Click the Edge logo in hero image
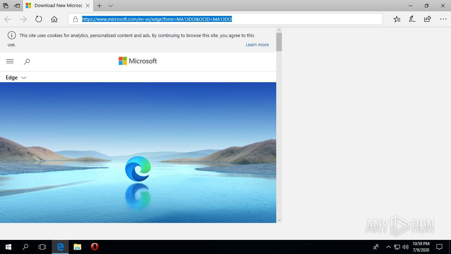The width and height of the screenshot is (451, 254). point(138,169)
